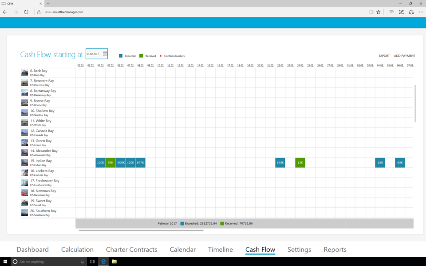This screenshot has height=266, width=426.
Task: Select the green 59K received payment
Action: [x=110, y=163]
